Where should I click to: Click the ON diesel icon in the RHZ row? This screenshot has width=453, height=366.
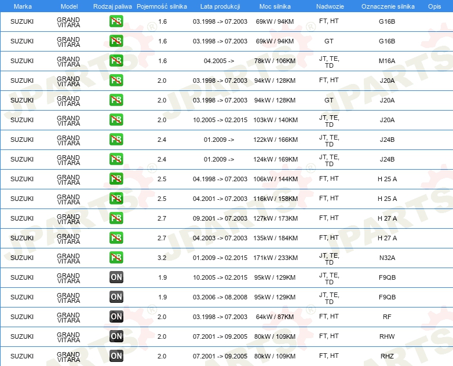tap(116, 356)
